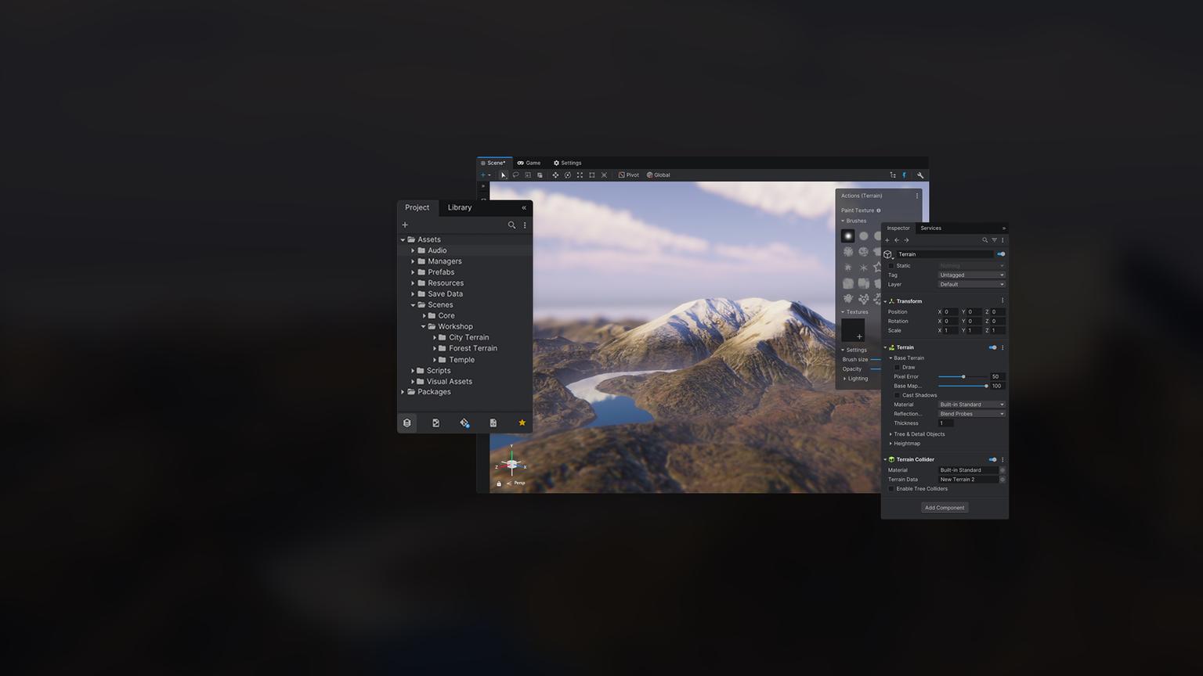
Task: Adjust the Pixel Error slider
Action: [x=963, y=377]
